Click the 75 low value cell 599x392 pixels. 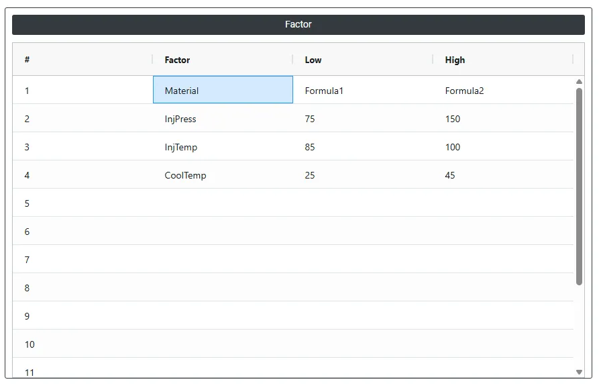click(363, 118)
